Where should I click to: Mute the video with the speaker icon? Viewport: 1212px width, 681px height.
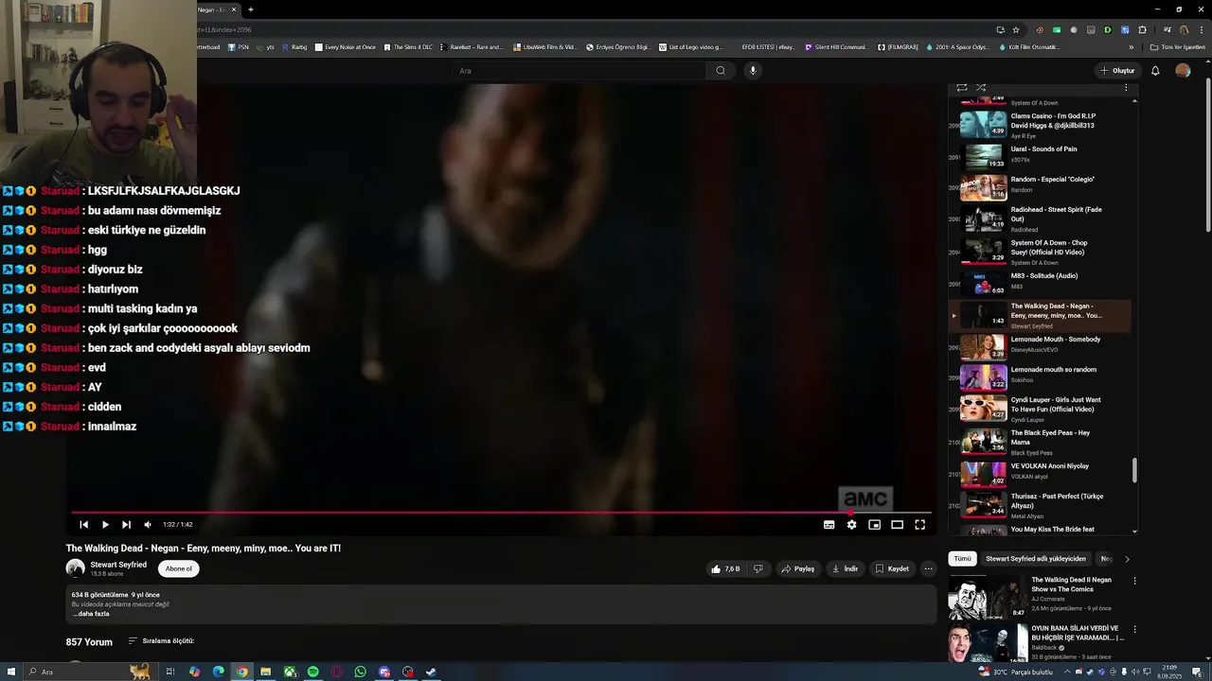coord(148,525)
